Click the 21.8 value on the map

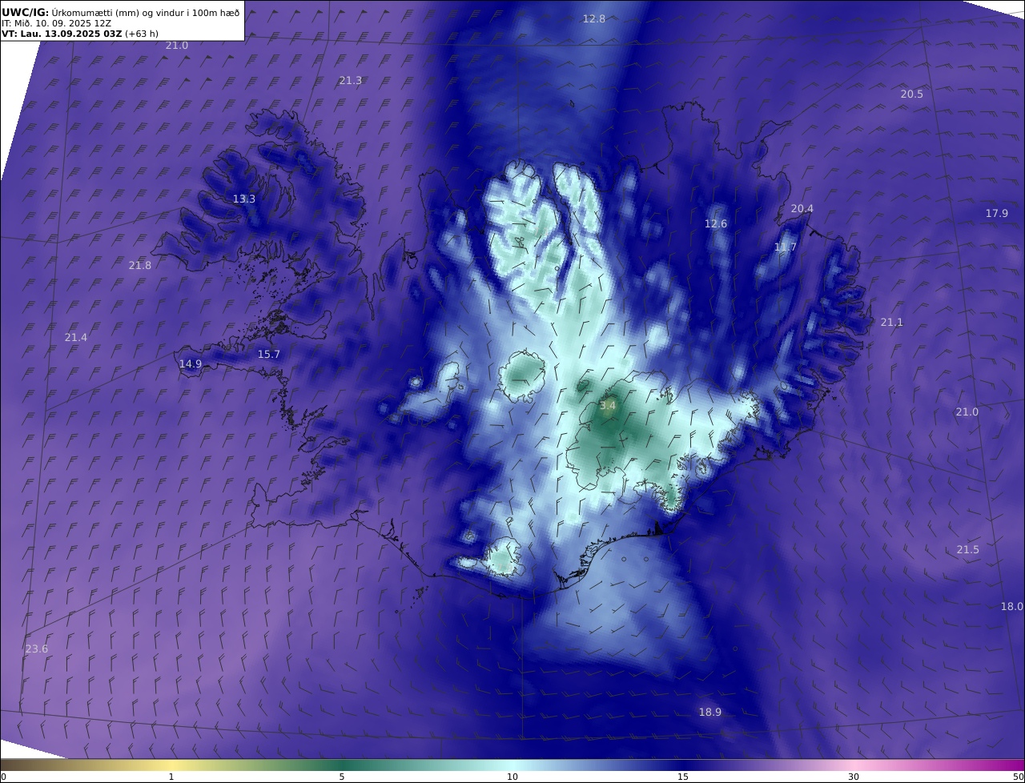(140, 265)
